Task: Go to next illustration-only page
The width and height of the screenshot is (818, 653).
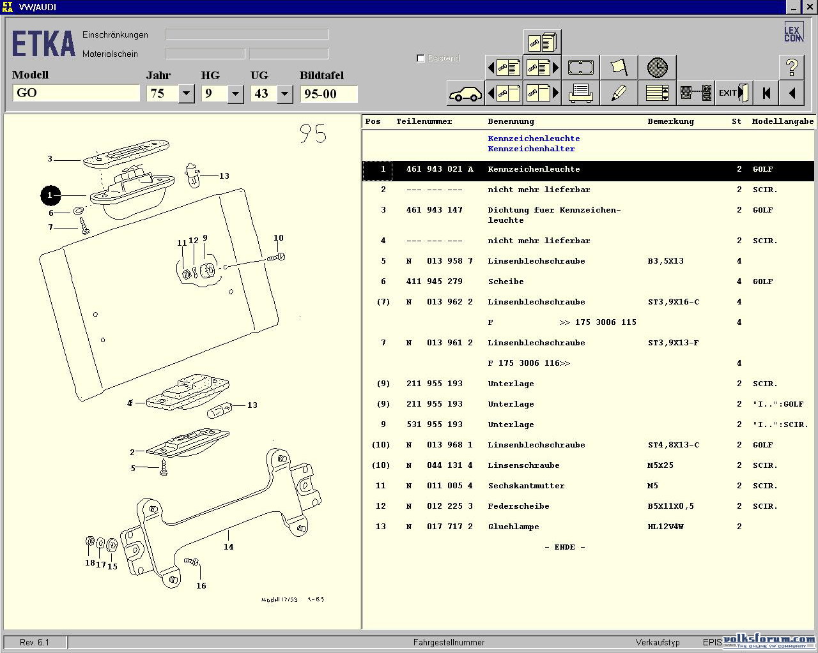Action: [x=542, y=93]
